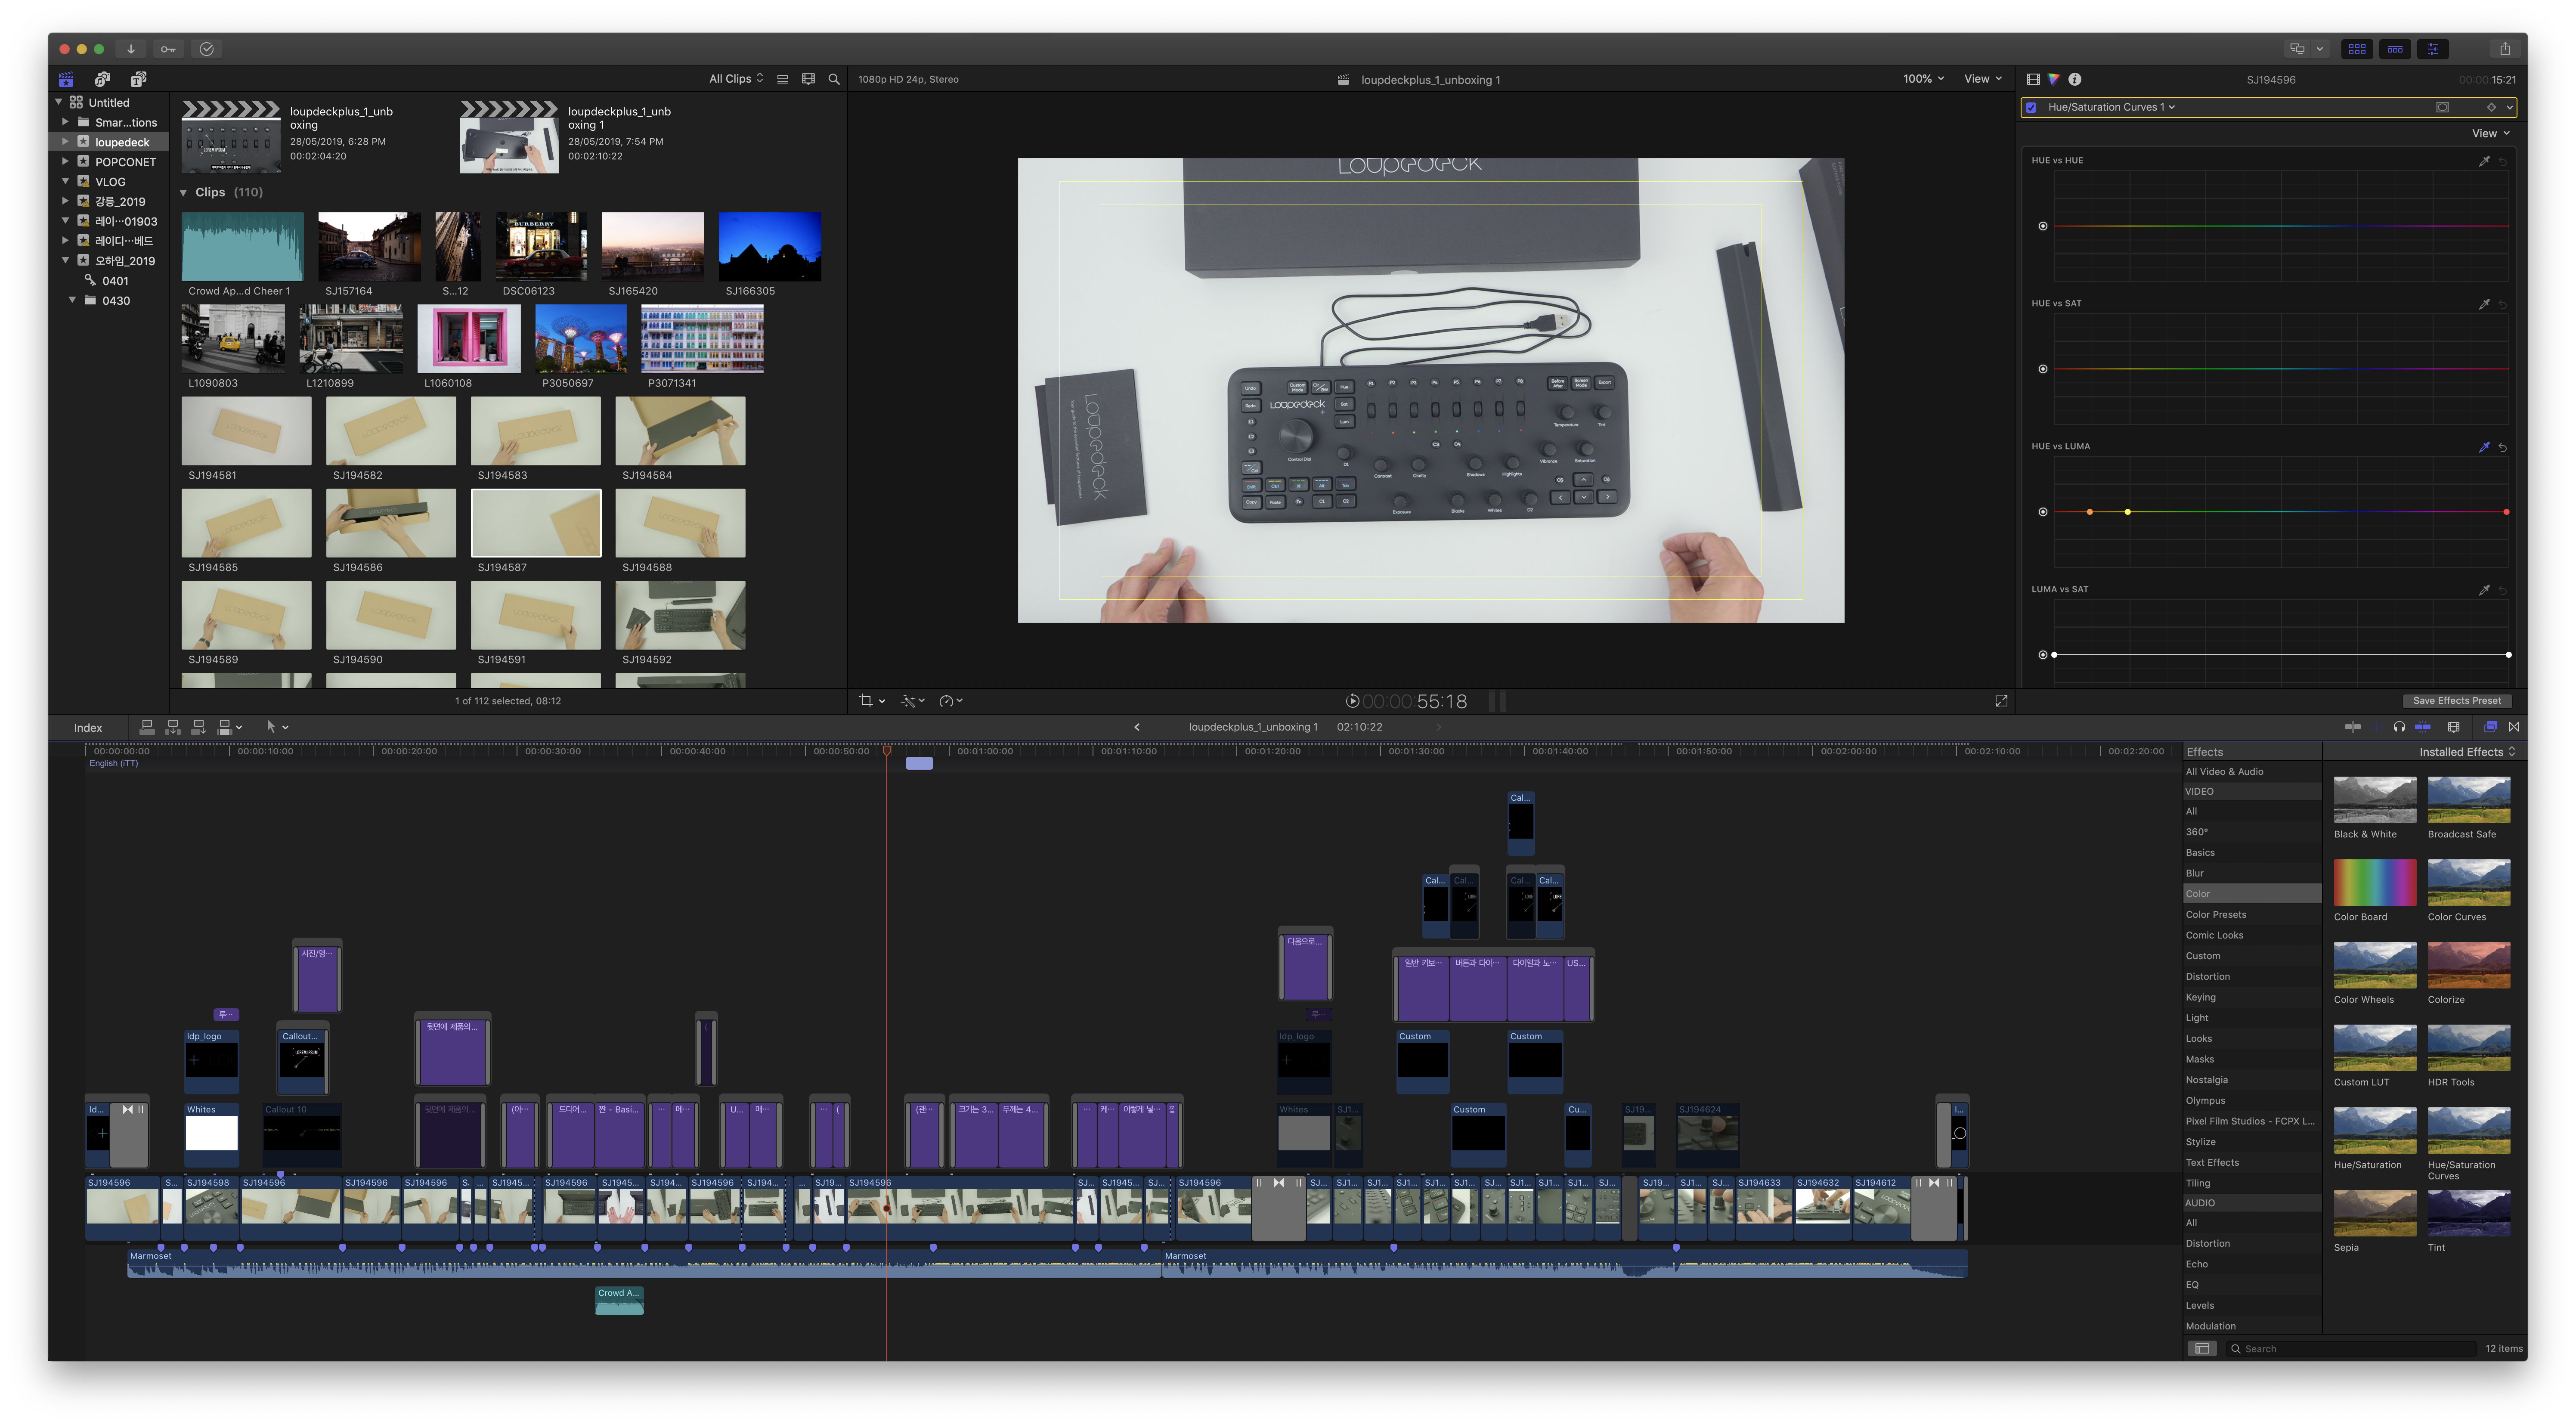Click the background tasks checkmark icon
This screenshot has height=1425, width=2576.
click(207, 49)
